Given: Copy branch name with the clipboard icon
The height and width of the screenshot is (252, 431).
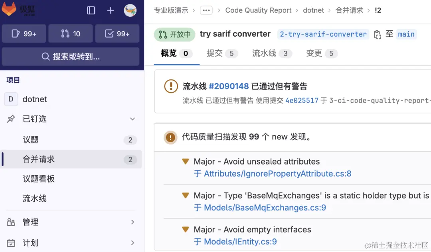Looking at the screenshot, I should [x=377, y=34].
